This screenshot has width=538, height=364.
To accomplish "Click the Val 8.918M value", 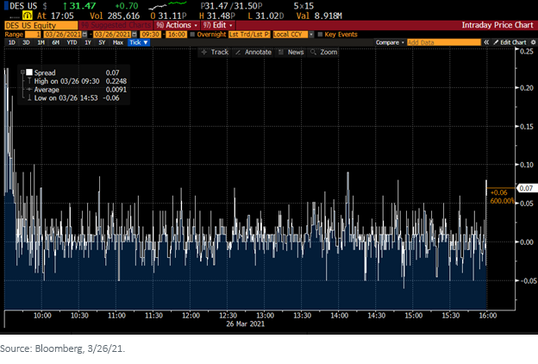I will point(319,16).
